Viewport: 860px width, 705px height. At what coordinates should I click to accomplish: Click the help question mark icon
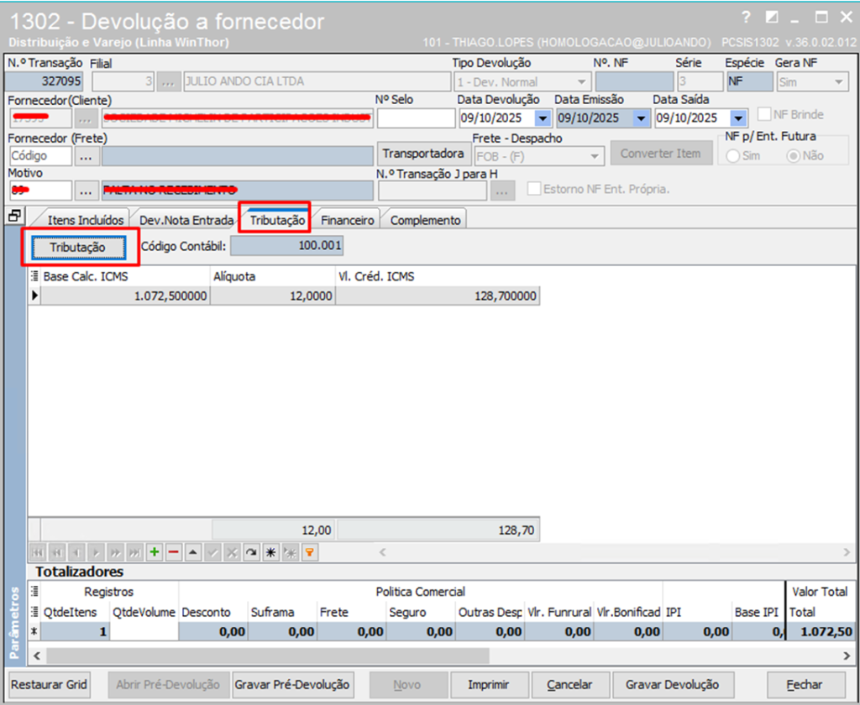click(746, 18)
